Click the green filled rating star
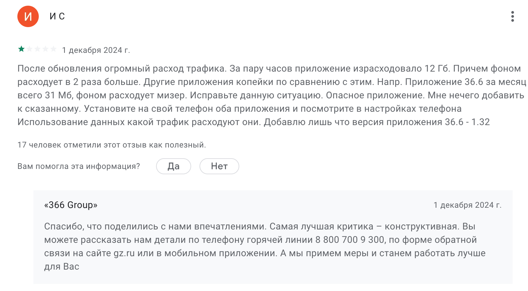The image size is (528, 291). 21,49
